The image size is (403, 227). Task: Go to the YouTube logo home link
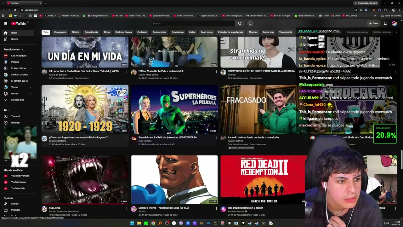click(x=19, y=23)
